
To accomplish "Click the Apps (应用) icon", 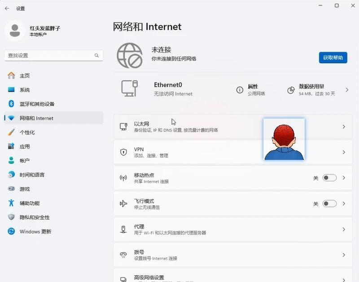I will [x=11, y=146].
